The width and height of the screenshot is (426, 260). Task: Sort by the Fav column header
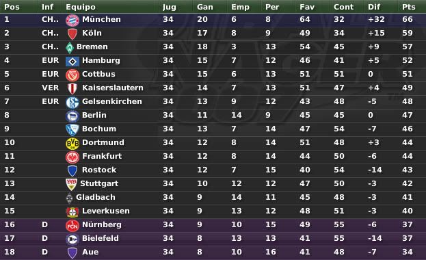coord(307,7)
